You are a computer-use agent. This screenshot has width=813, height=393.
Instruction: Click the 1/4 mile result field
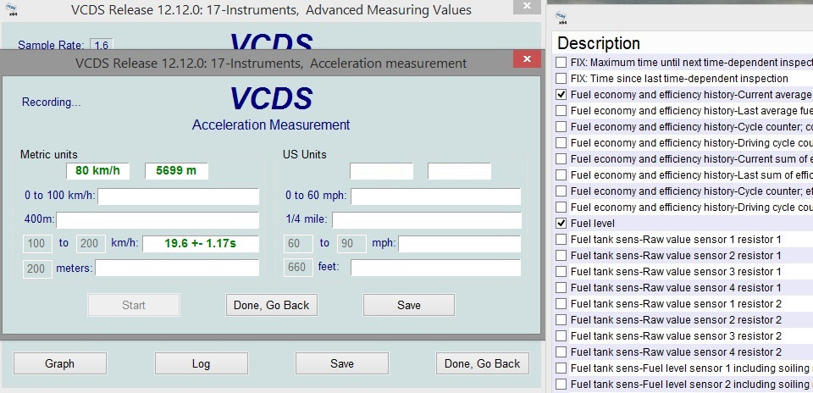click(x=427, y=220)
